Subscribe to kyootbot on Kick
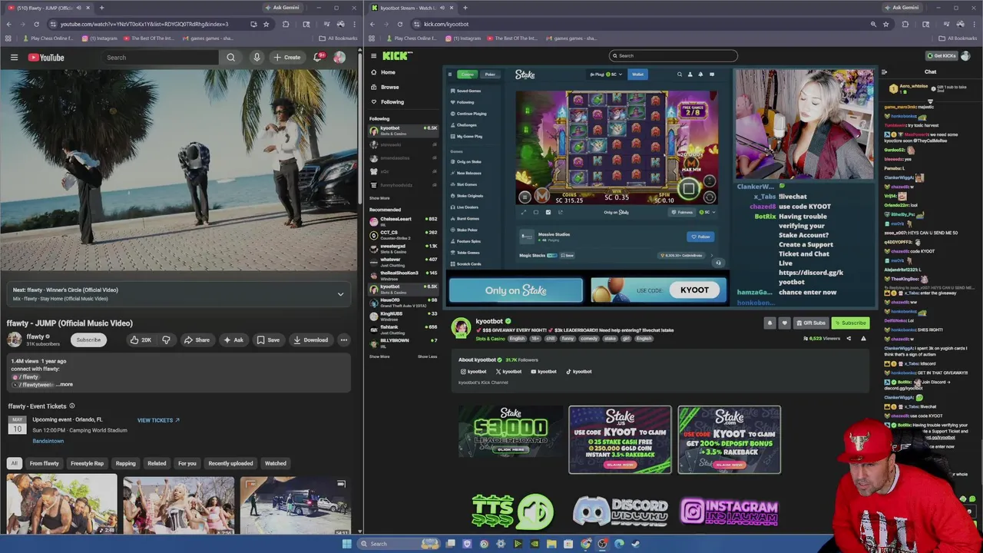The height and width of the screenshot is (553, 983). pyautogui.click(x=850, y=323)
